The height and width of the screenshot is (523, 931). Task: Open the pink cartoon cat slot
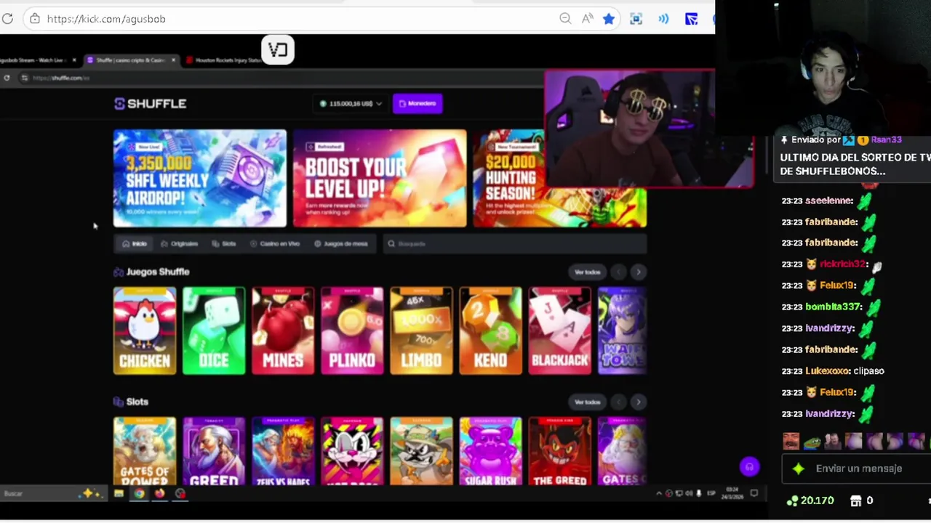(x=352, y=451)
